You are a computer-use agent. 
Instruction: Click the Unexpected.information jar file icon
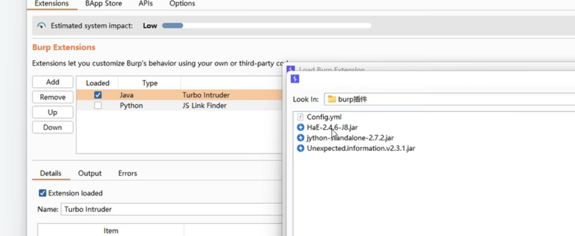[x=300, y=148]
